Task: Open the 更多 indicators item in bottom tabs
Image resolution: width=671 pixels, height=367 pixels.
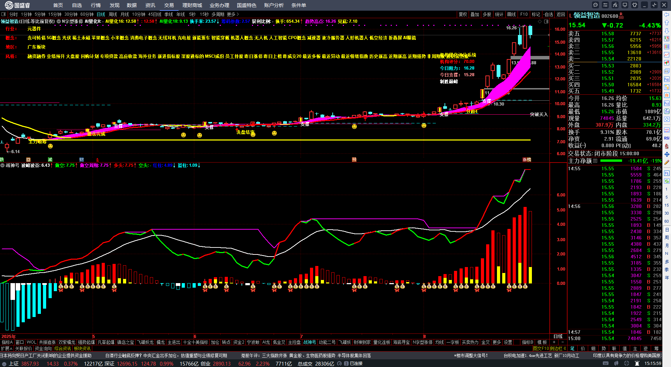Action: click(497, 342)
